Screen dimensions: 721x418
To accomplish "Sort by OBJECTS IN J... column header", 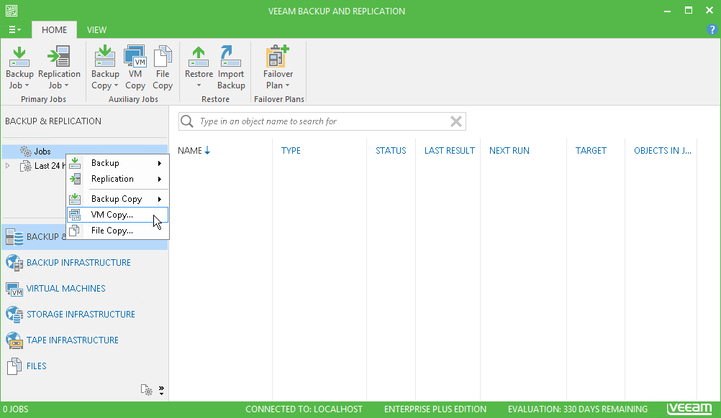I will [662, 151].
